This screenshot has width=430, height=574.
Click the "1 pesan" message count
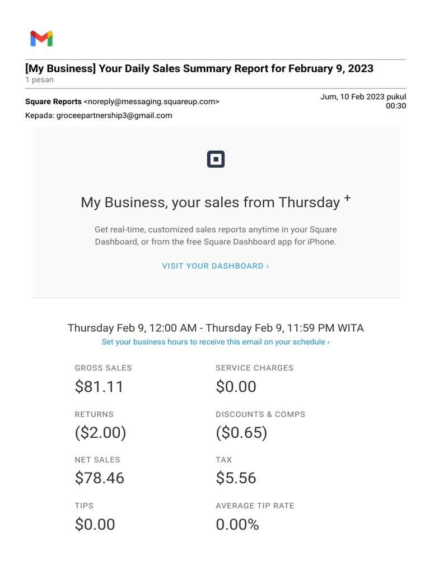pos(39,80)
